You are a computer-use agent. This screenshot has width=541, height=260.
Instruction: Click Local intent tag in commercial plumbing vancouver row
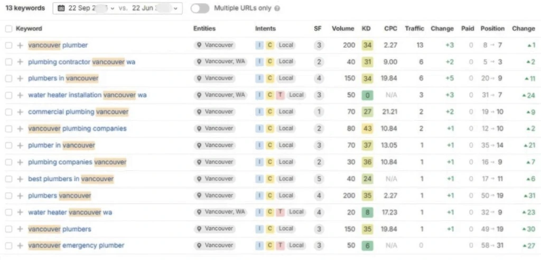click(x=286, y=112)
